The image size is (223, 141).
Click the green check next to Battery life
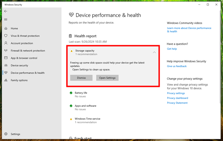tap(71, 93)
